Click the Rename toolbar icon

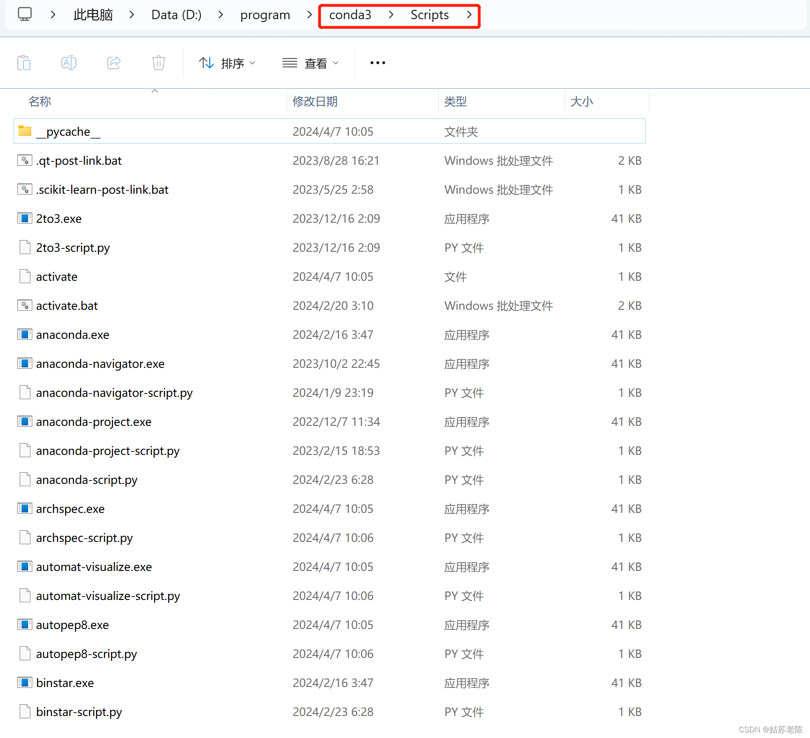tap(69, 63)
